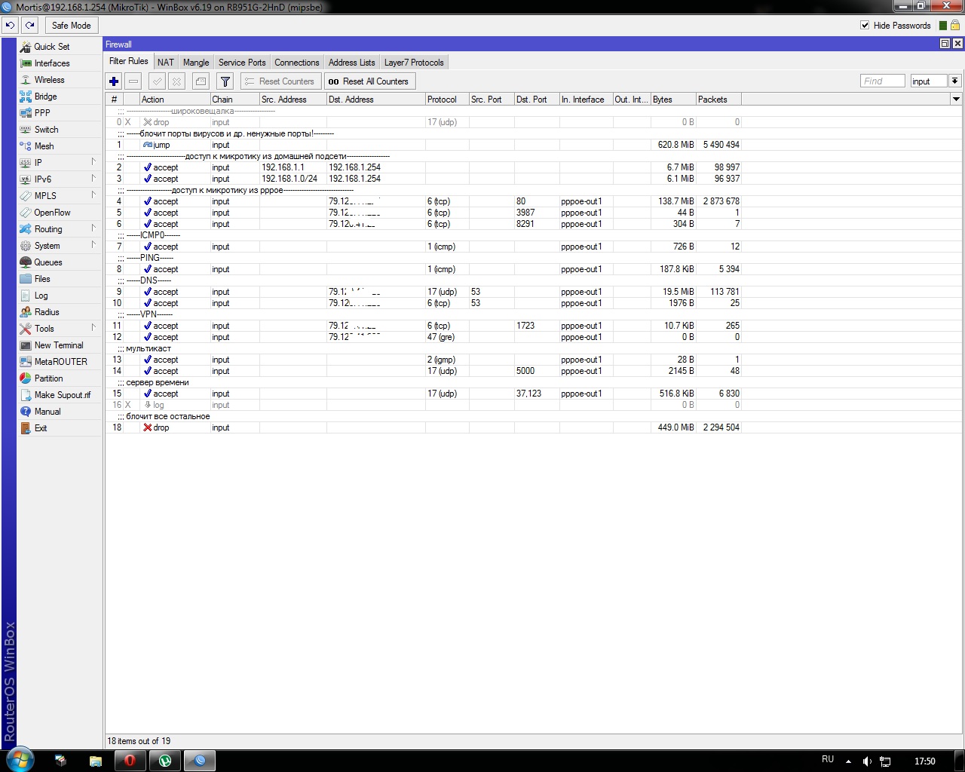Add a new firewall rule with plus icon
The height and width of the screenshot is (772, 965).
pos(114,81)
